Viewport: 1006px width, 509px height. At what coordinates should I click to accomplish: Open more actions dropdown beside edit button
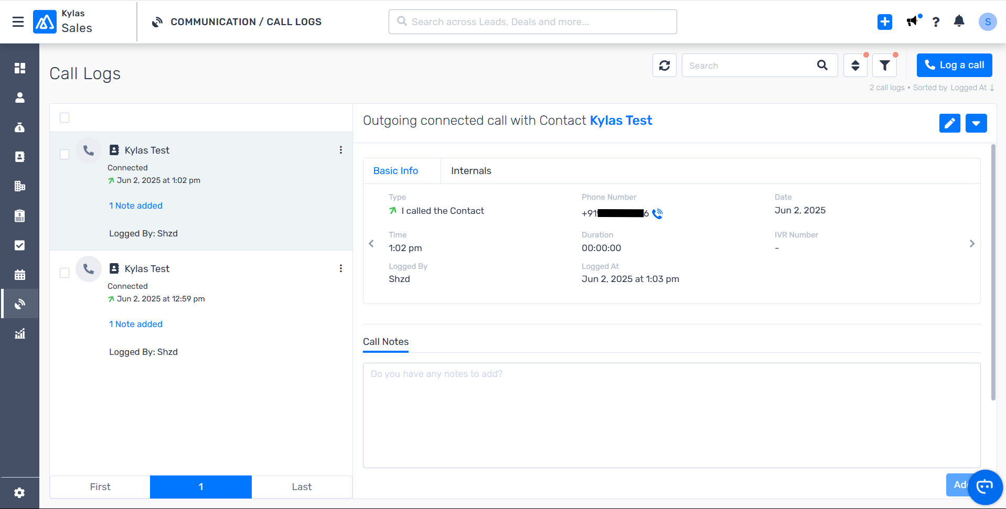click(976, 123)
